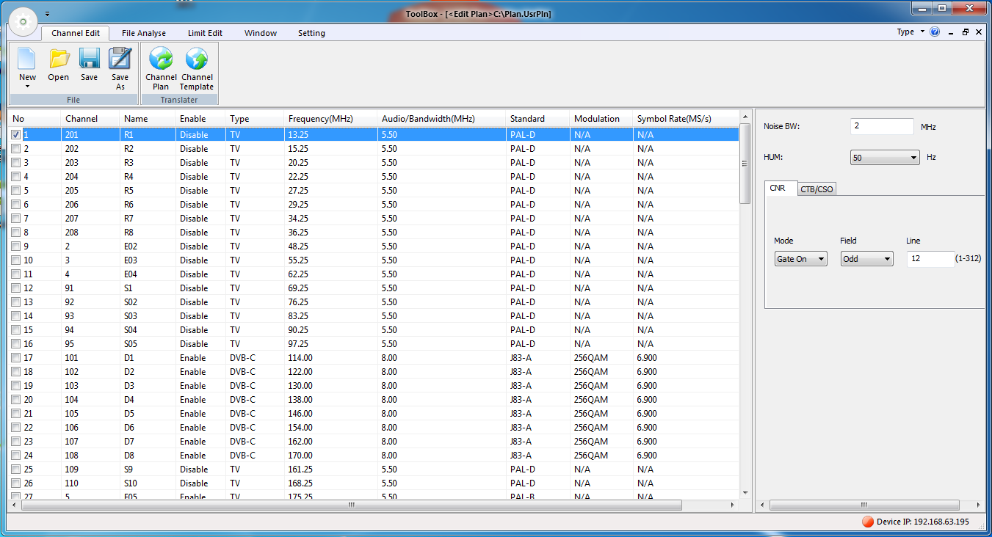Sort by the Channel column header
Screen dimensions: 992x537
90,119
